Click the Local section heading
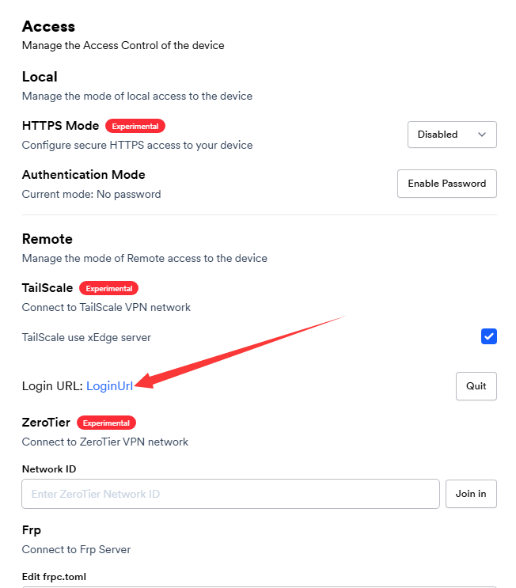 point(40,77)
